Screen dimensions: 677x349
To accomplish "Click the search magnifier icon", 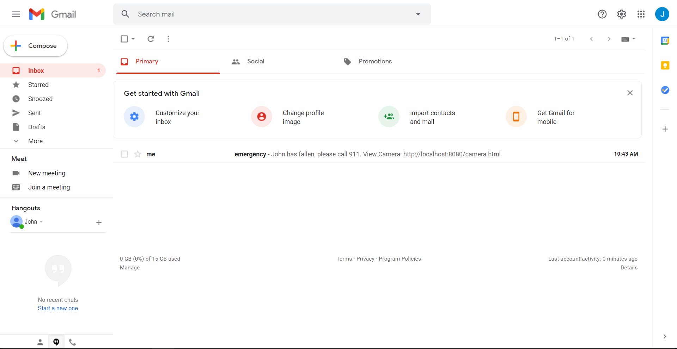I will (x=125, y=14).
